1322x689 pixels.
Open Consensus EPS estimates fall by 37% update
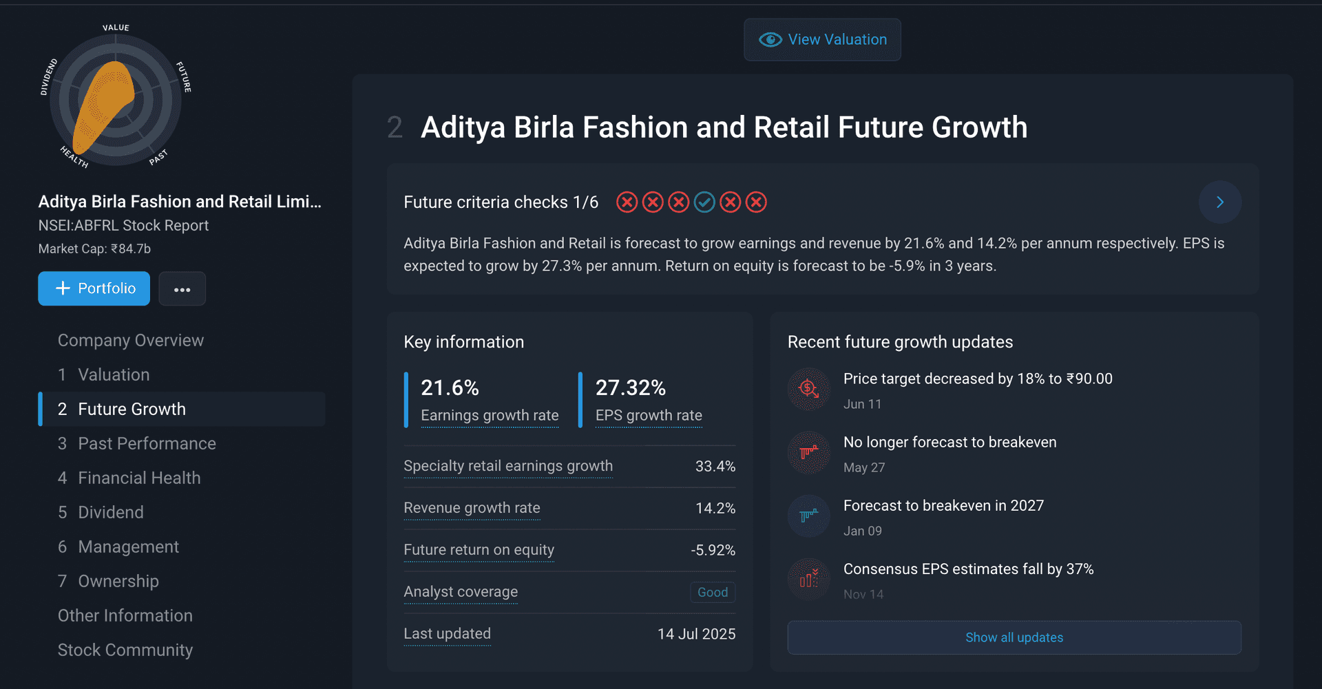coord(968,569)
